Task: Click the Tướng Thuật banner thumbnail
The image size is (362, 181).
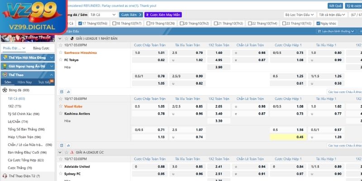Action: click(28, 38)
